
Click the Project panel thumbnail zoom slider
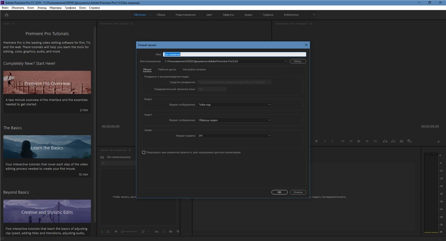[129, 232]
